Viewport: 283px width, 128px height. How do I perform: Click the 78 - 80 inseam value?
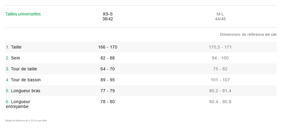(108, 102)
